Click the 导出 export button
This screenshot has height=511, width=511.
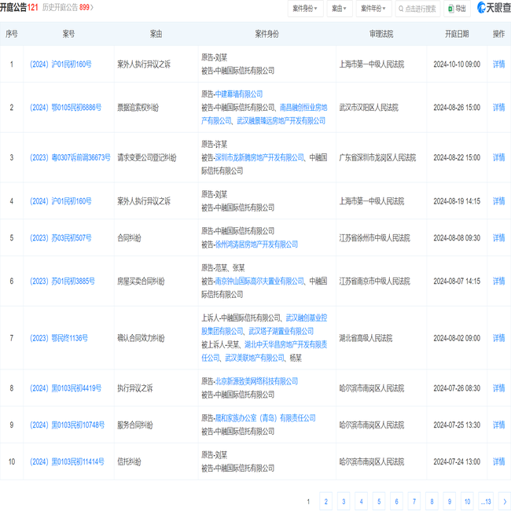(x=457, y=9)
